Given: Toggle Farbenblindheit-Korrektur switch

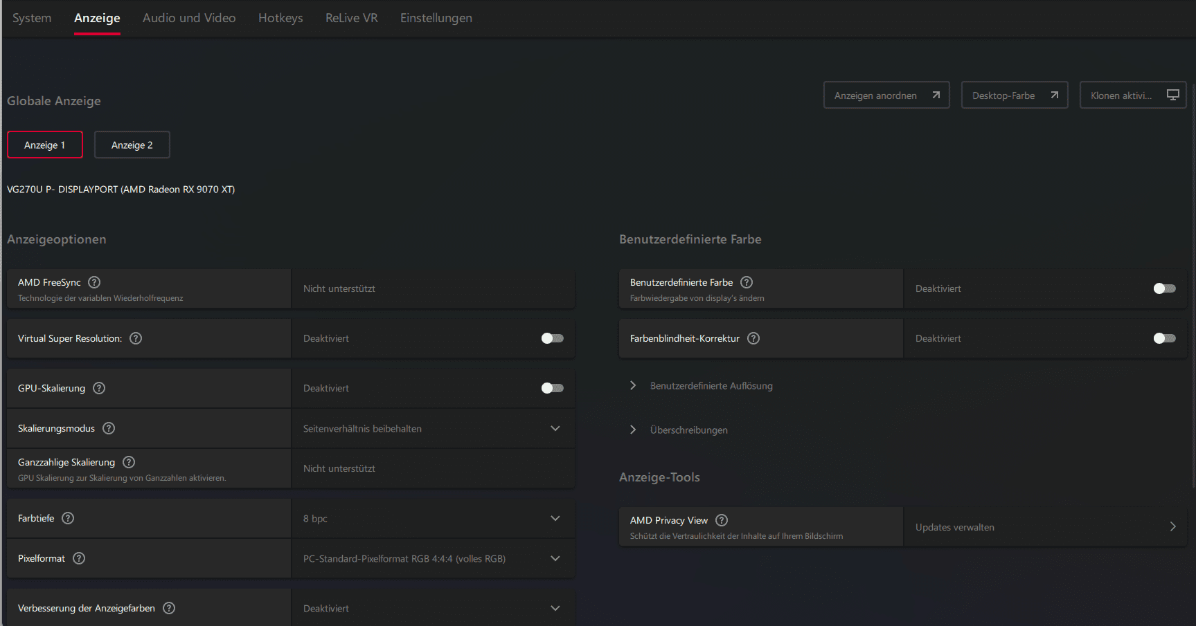Looking at the screenshot, I should (1165, 338).
